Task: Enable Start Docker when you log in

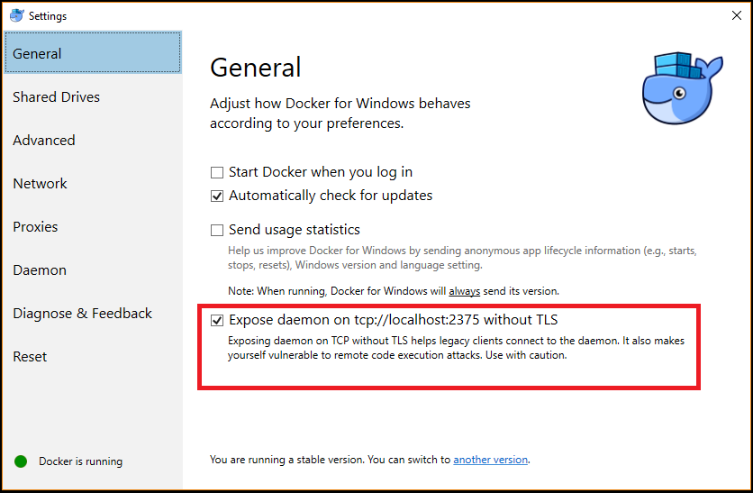Action: [x=217, y=172]
